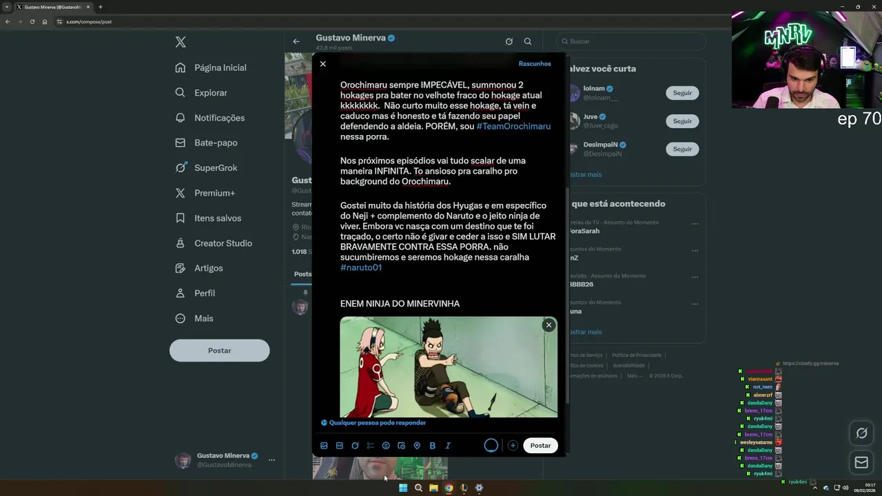Go to Página Inicial
This screenshot has height=496, width=882.
(211, 68)
